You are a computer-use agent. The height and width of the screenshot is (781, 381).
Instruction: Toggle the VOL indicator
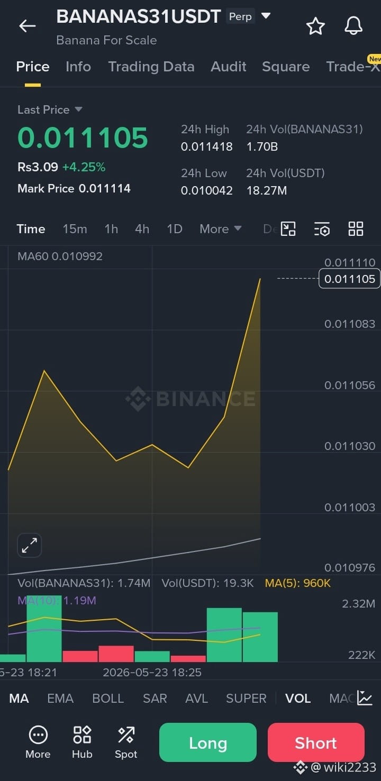pos(298,698)
